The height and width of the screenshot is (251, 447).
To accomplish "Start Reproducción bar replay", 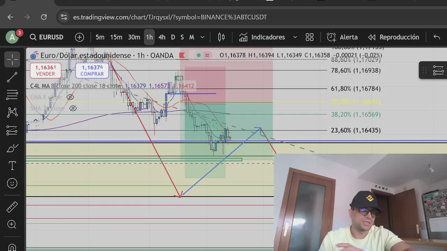I will (394, 37).
